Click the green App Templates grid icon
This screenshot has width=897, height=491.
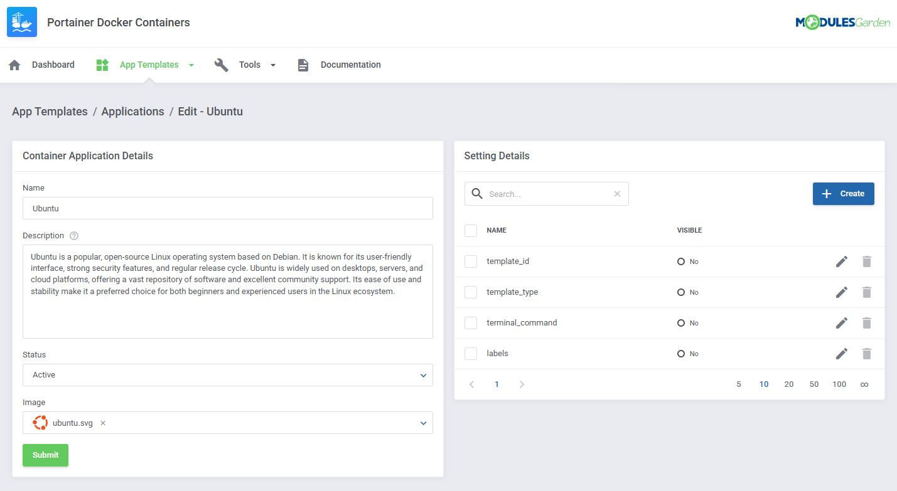coord(102,65)
